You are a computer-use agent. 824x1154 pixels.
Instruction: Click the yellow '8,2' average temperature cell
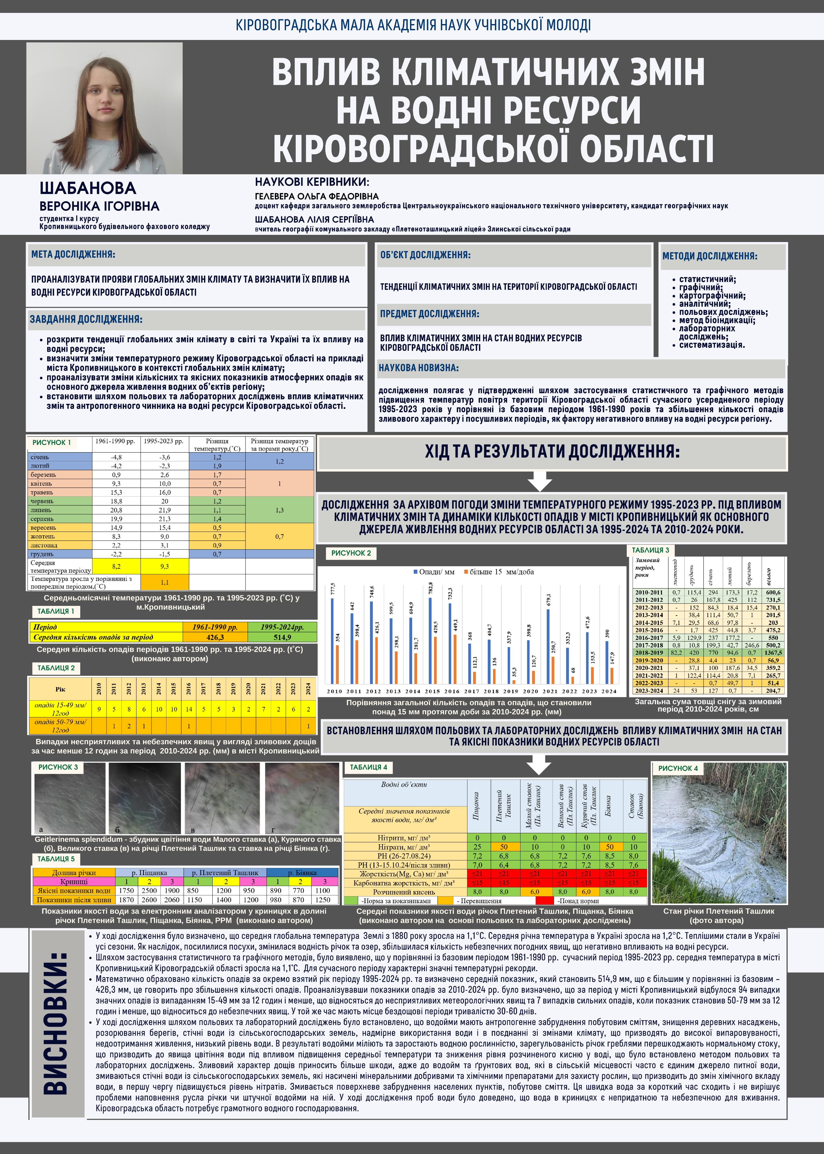pyautogui.click(x=116, y=566)
